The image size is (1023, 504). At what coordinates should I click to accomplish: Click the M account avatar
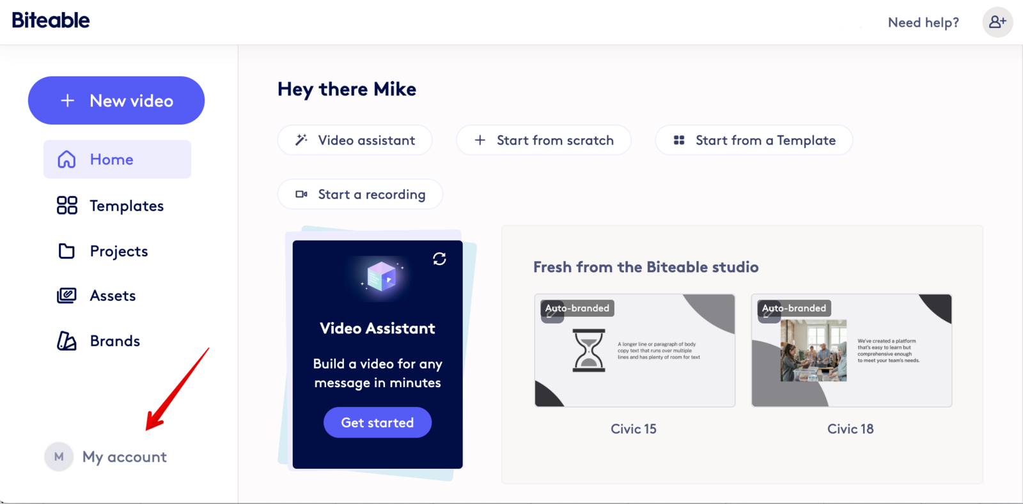click(59, 457)
